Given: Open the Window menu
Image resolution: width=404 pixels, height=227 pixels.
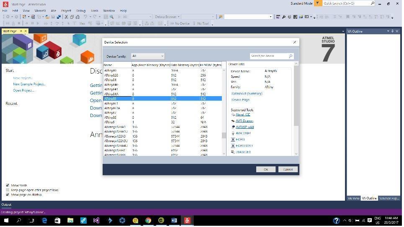Looking at the screenshot, I should [x=109, y=11].
